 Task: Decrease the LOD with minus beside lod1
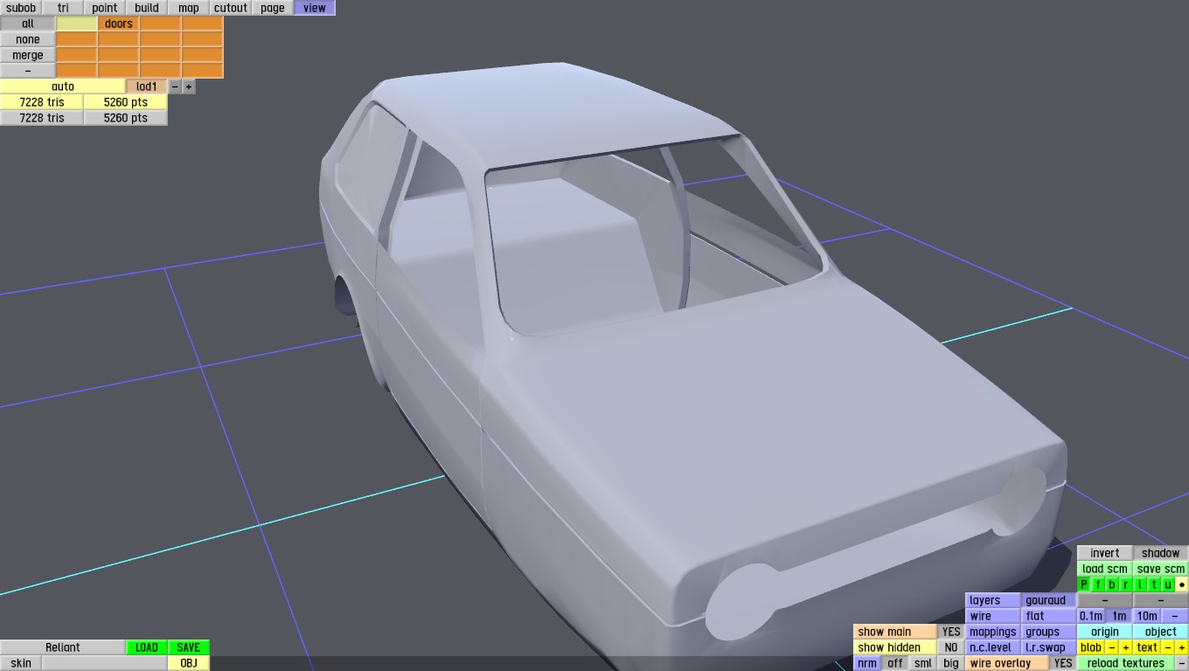click(x=175, y=86)
